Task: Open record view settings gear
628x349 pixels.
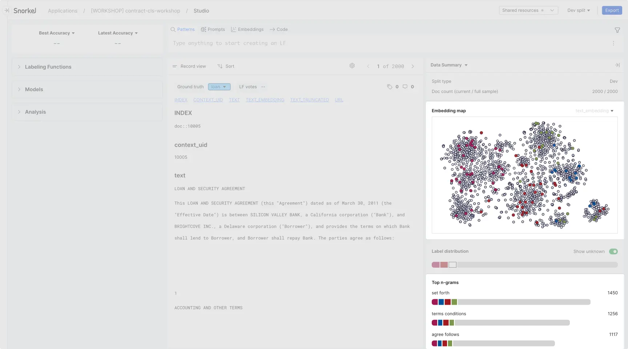Action: (x=352, y=66)
